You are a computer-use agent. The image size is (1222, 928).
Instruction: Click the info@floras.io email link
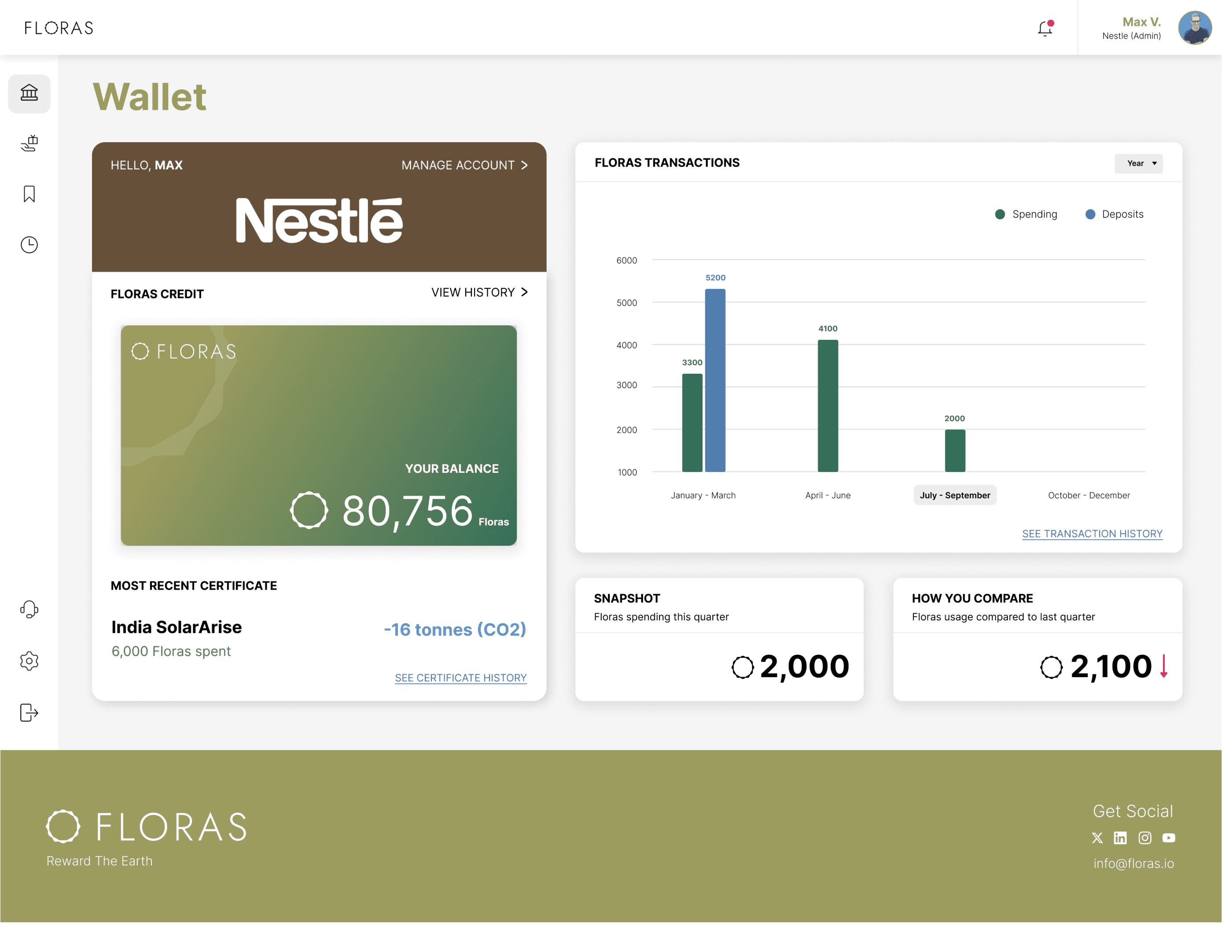click(1134, 864)
